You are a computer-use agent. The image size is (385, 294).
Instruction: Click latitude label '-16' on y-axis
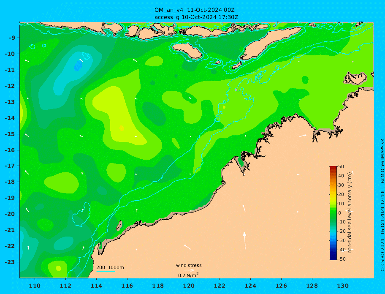[10, 150]
